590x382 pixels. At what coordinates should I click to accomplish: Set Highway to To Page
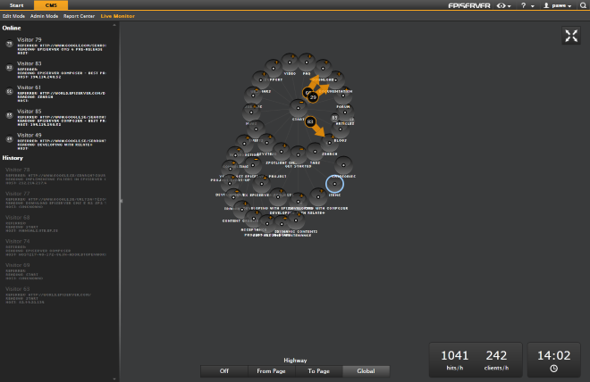pos(318,370)
